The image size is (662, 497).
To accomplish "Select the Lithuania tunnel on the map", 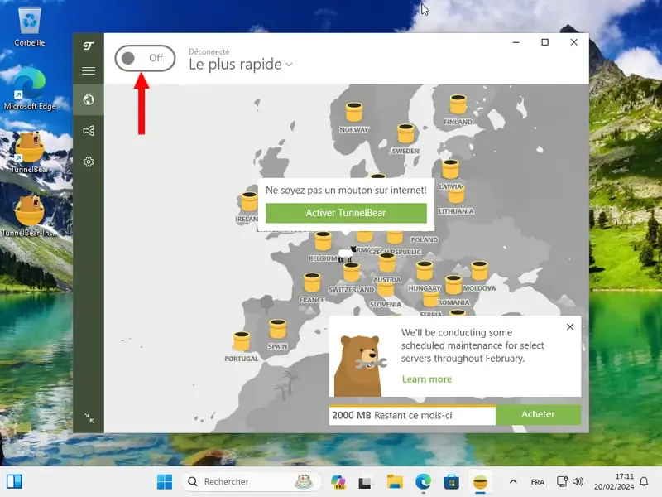I will [x=456, y=196].
